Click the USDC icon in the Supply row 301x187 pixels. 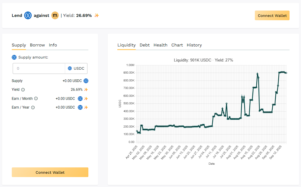(86, 81)
